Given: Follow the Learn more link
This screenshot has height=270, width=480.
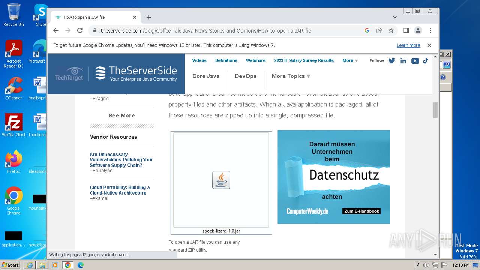Looking at the screenshot, I should 408,45.
